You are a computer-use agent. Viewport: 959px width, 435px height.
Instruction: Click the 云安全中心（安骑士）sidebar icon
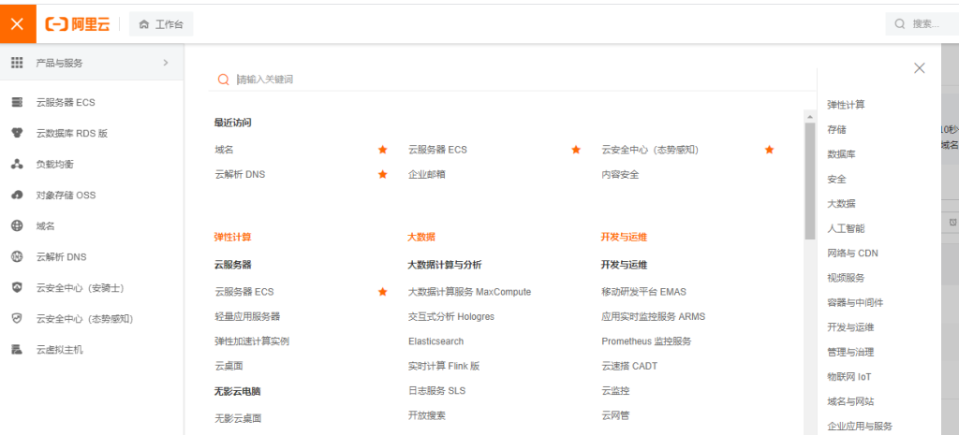click(17, 287)
